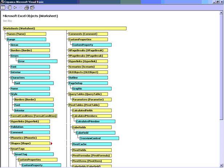Select the Range object box
This screenshot has width=224, height=168.
coord(27,39)
